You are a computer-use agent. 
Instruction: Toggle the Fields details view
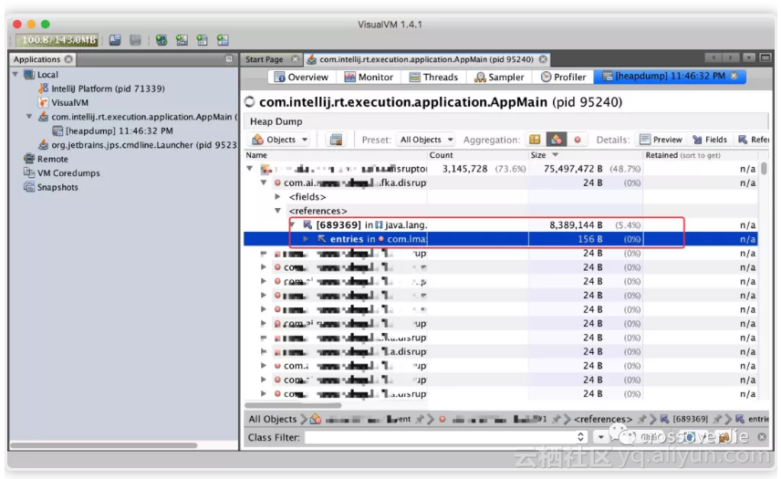click(x=710, y=140)
